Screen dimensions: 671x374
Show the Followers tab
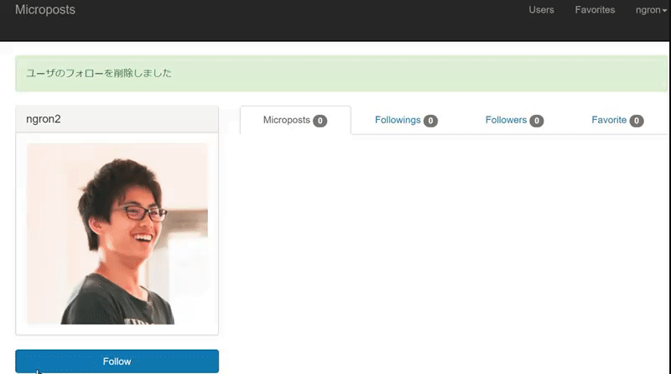click(514, 120)
